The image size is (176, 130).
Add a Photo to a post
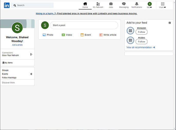(48, 35)
